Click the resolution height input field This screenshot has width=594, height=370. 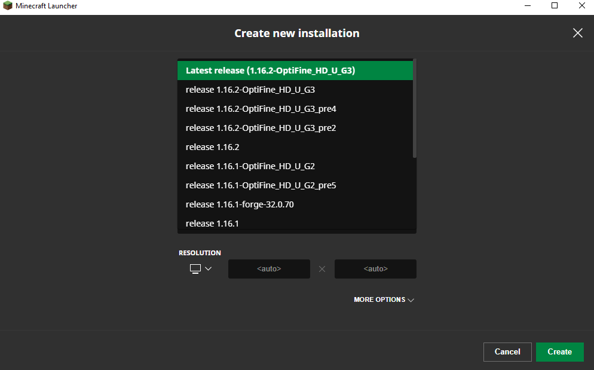(x=375, y=269)
